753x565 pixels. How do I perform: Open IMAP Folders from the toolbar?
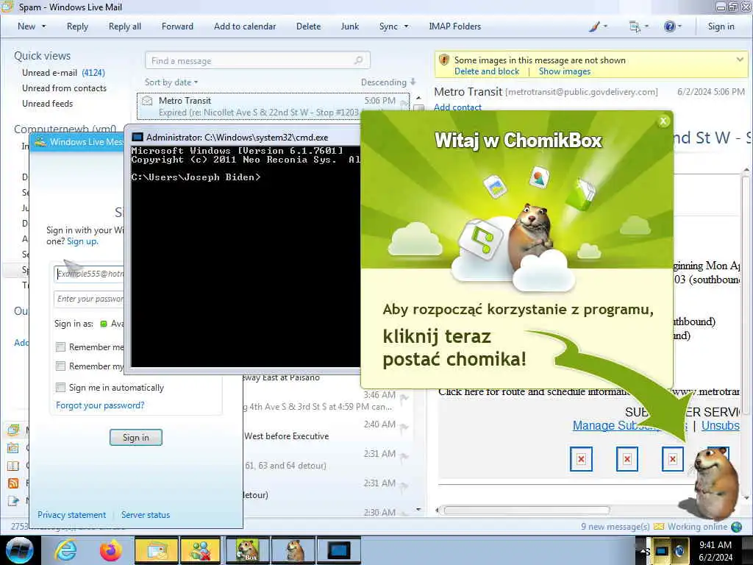454,26
